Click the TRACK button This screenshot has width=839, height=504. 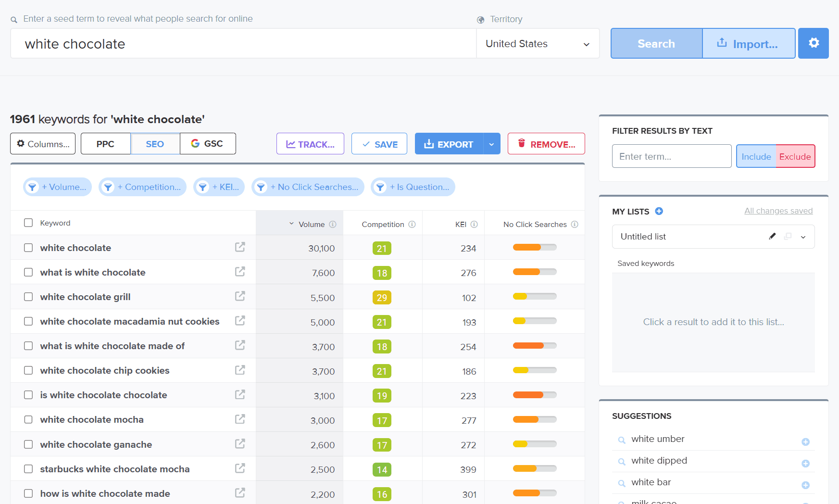(310, 144)
